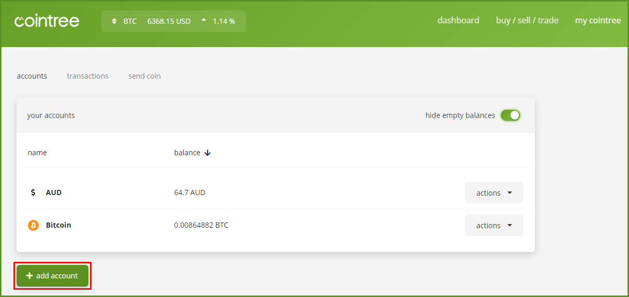The height and width of the screenshot is (297, 629).
Task: Click the AUD account name
Action: 54,192
